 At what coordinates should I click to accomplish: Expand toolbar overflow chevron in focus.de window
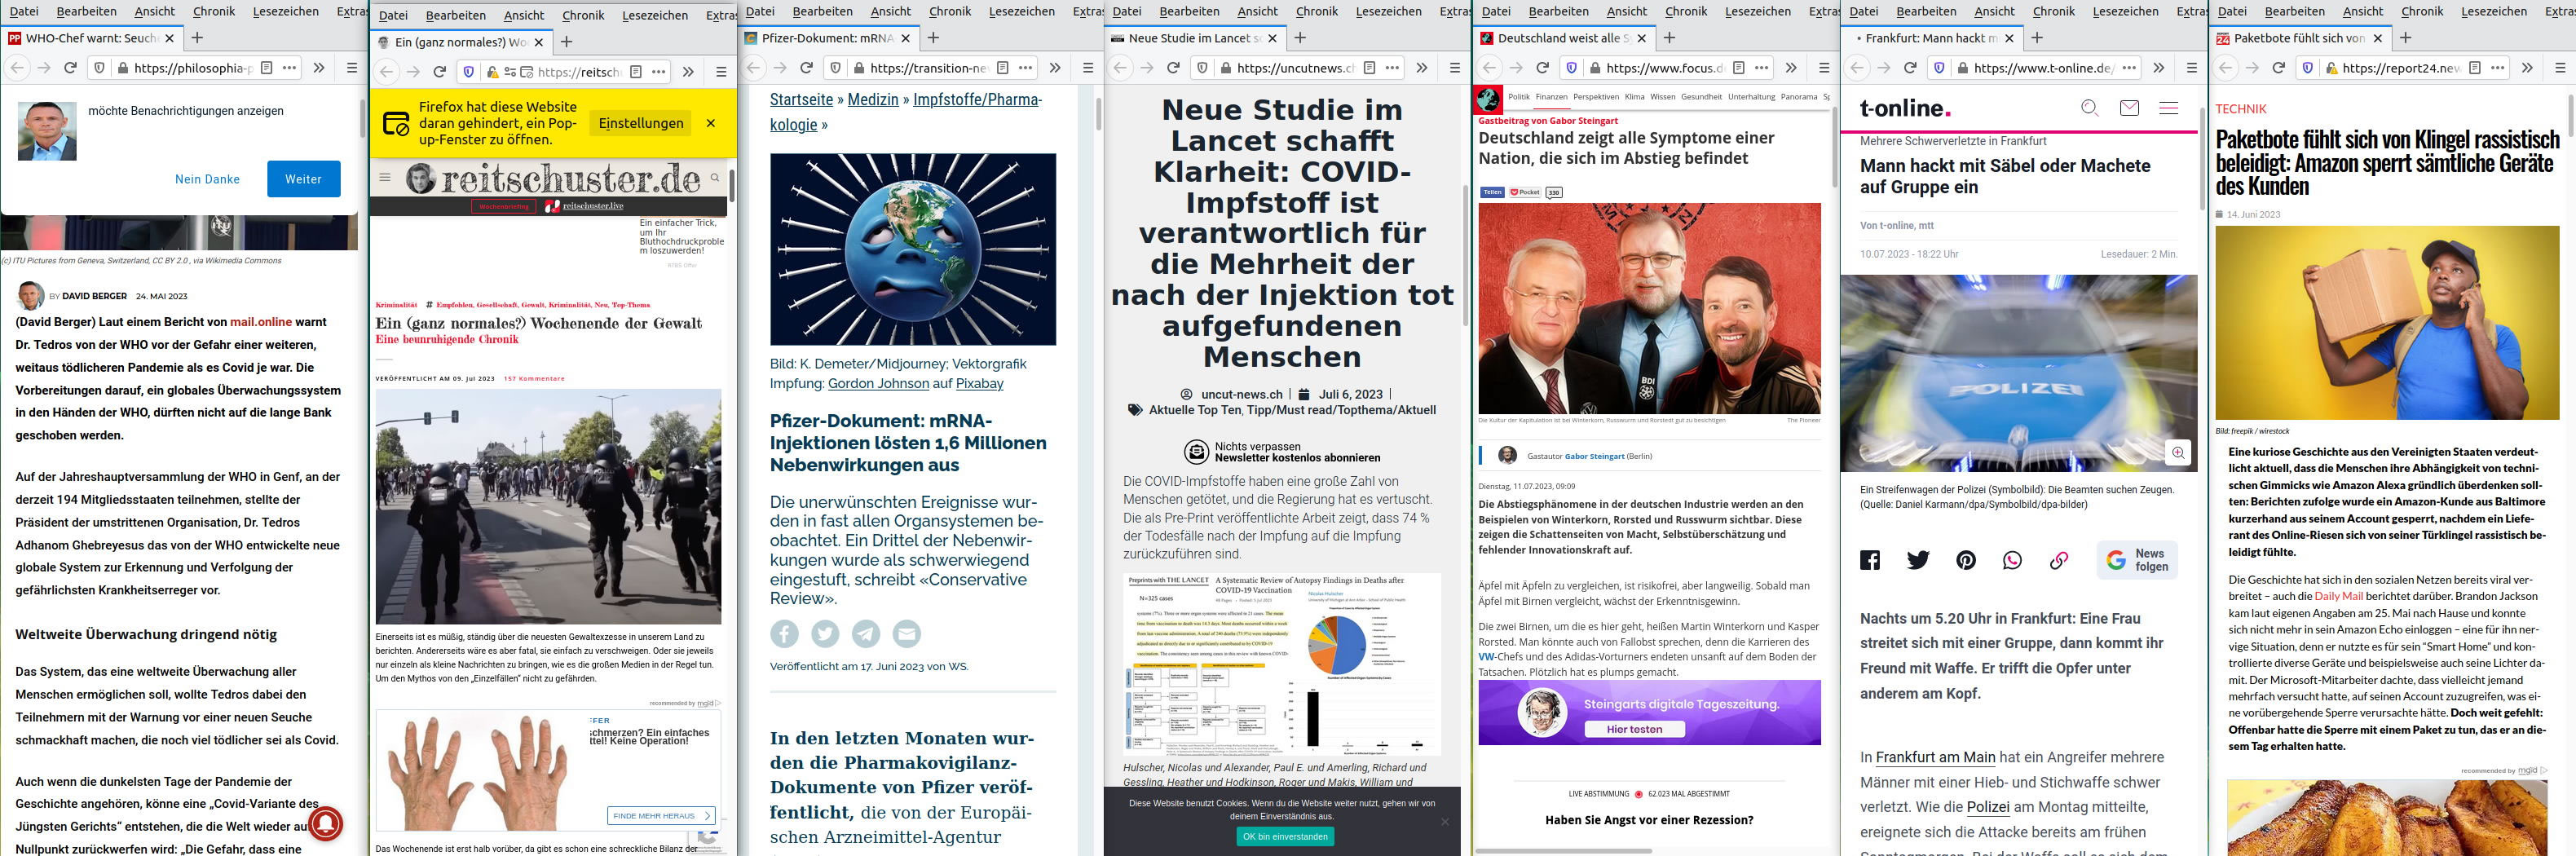click(x=1791, y=68)
